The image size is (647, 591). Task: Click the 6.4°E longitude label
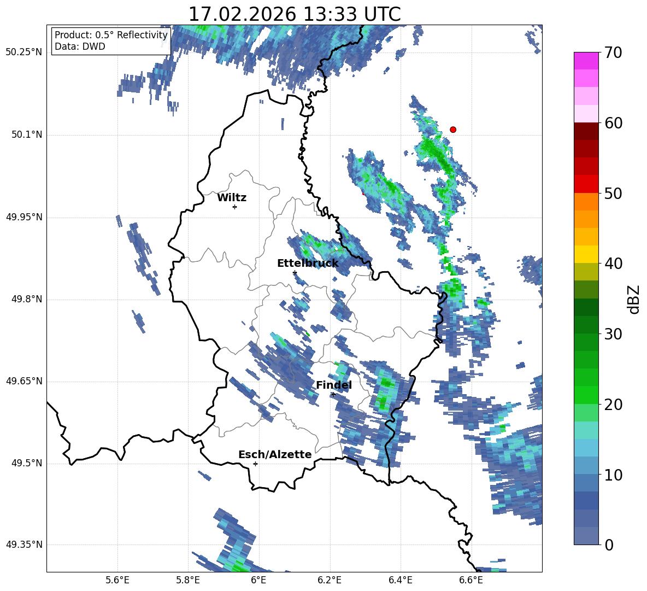[x=400, y=580]
